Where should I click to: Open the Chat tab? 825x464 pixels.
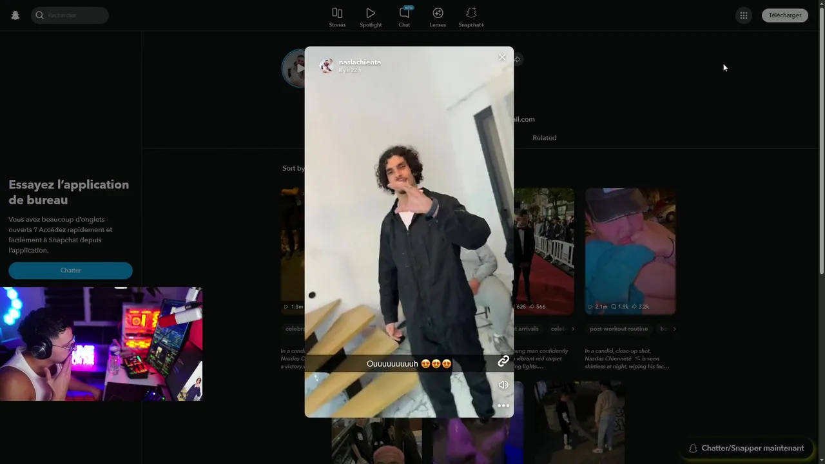tap(404, 17)
